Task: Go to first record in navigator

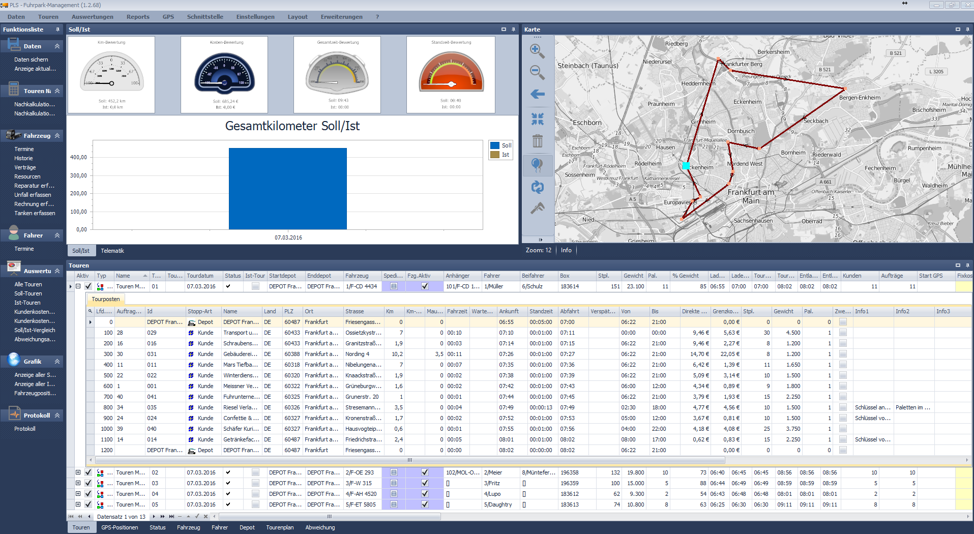Action: 71,516
